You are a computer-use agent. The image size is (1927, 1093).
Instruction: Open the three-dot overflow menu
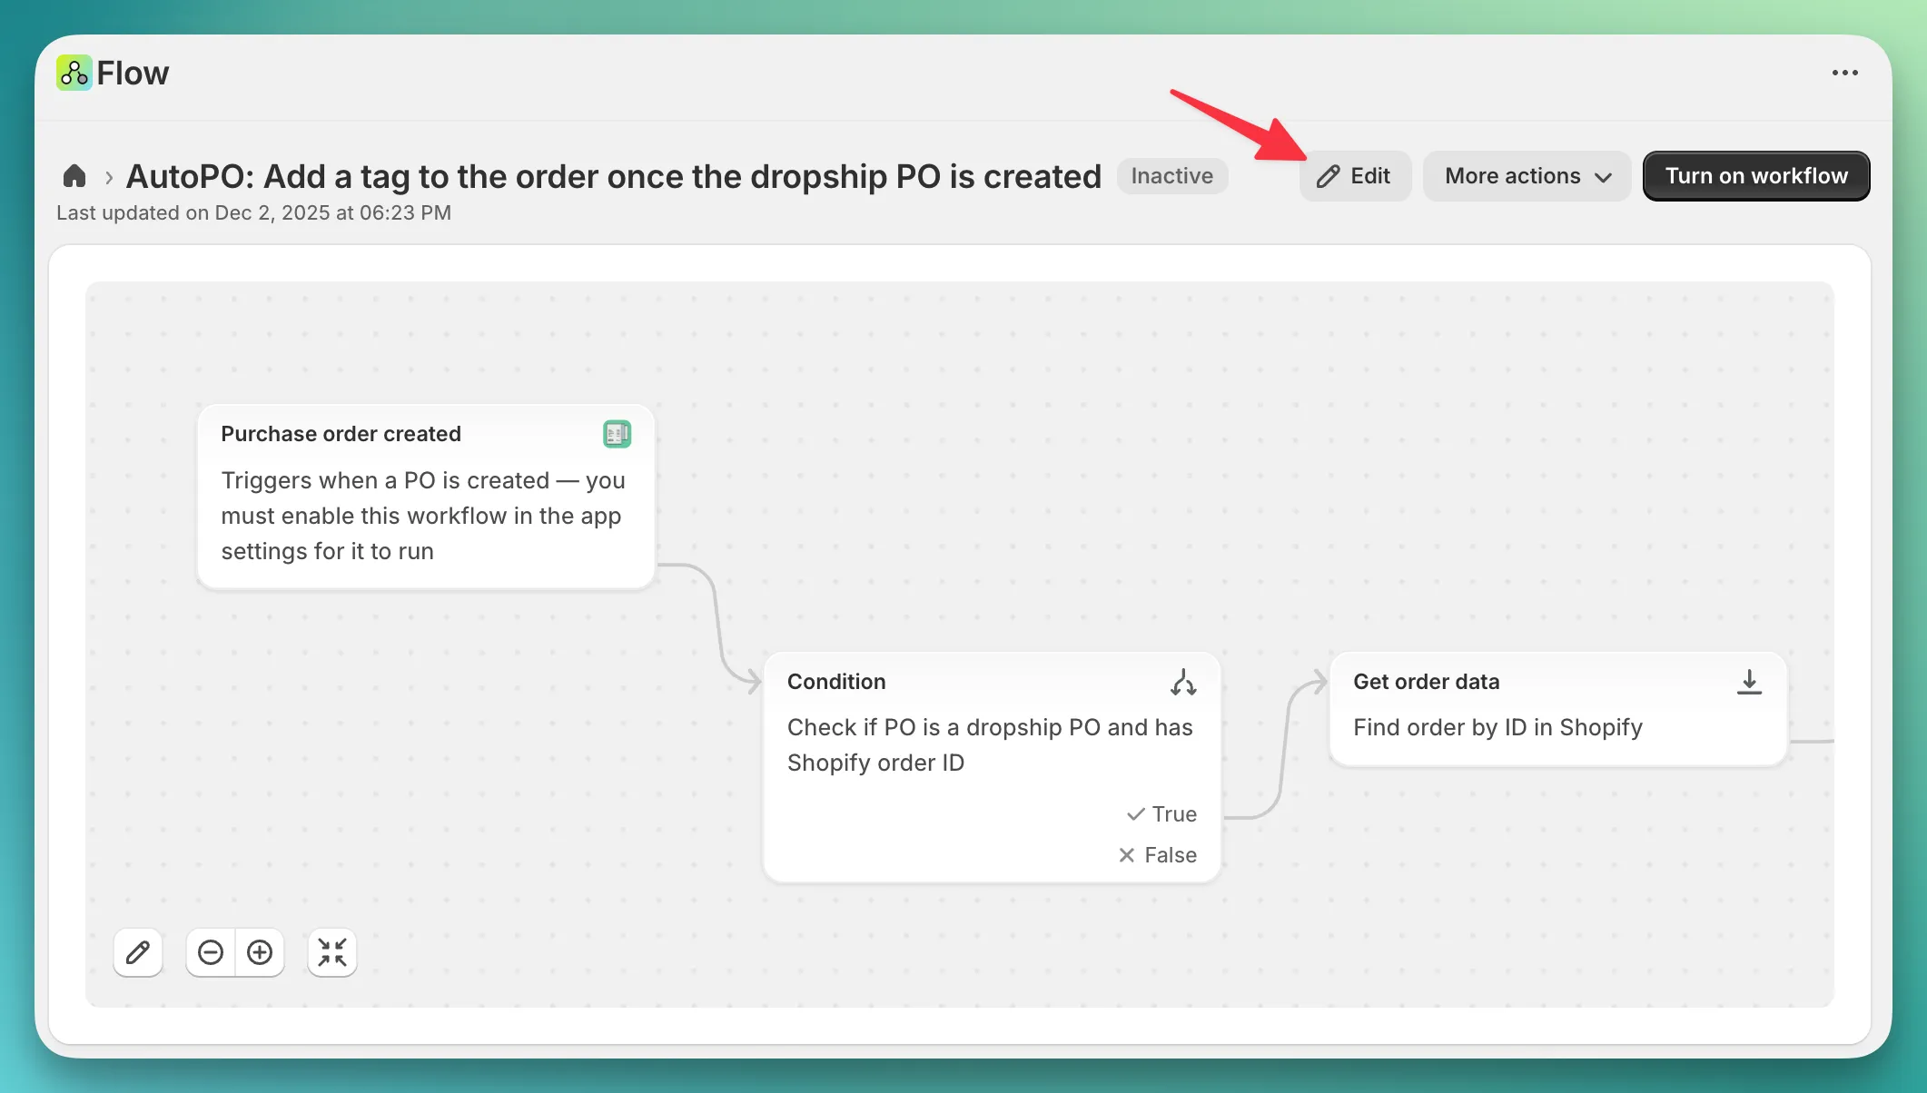(x=1844, y=73)
